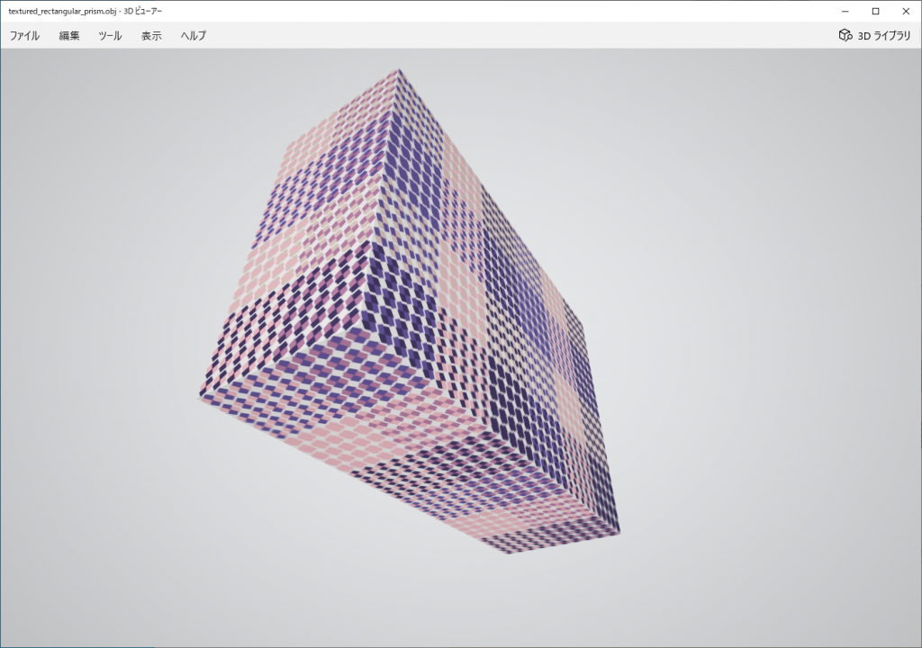Open the ヘルプ menu
The height and width of the screenshot is (648, 922).
[193, 35]
